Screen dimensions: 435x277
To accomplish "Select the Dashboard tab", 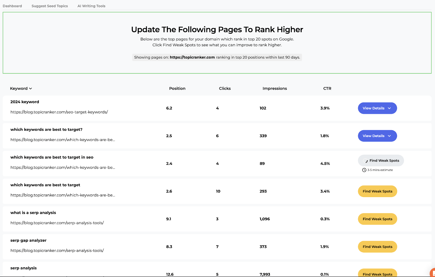I will coord(12,6).
